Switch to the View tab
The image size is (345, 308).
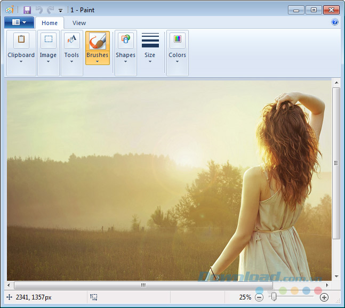coord(79,23)
